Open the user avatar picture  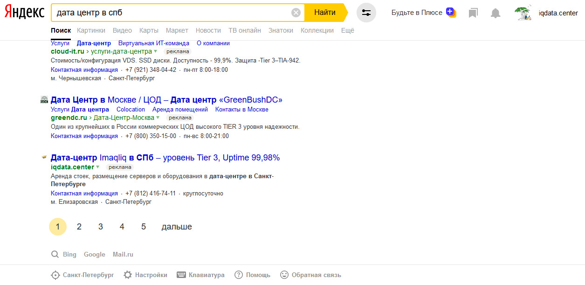(x=523, y=13)
